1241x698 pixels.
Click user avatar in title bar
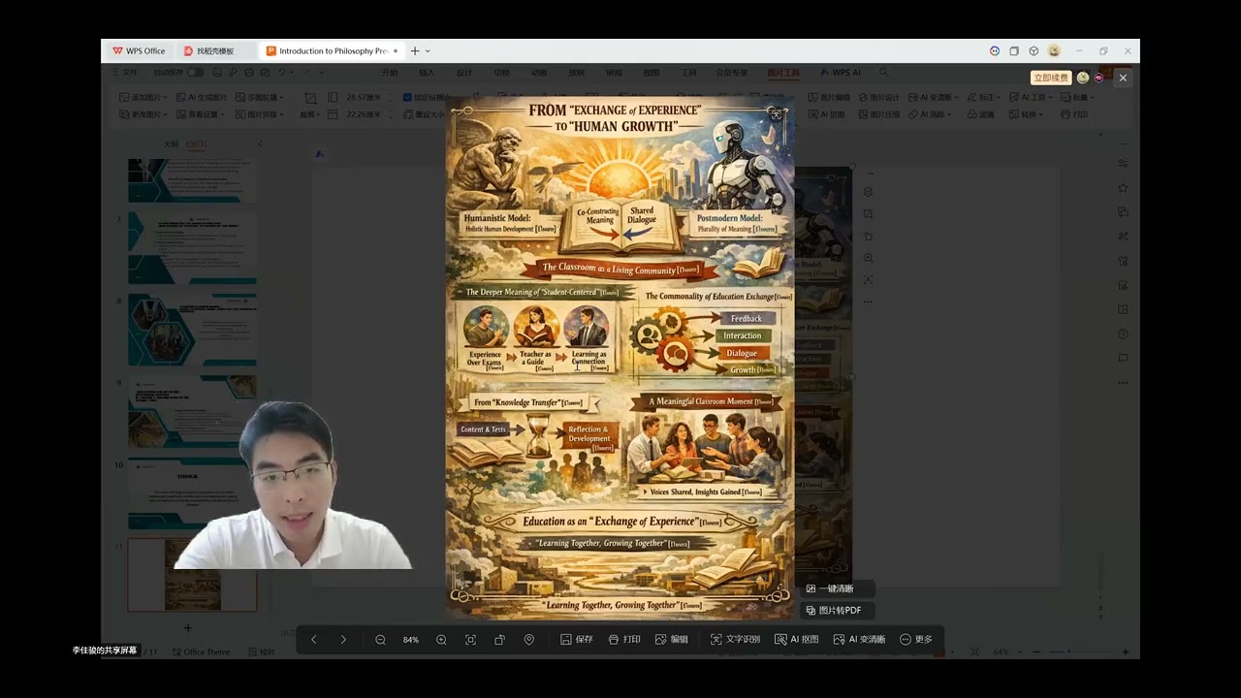tap(1054, 50)
